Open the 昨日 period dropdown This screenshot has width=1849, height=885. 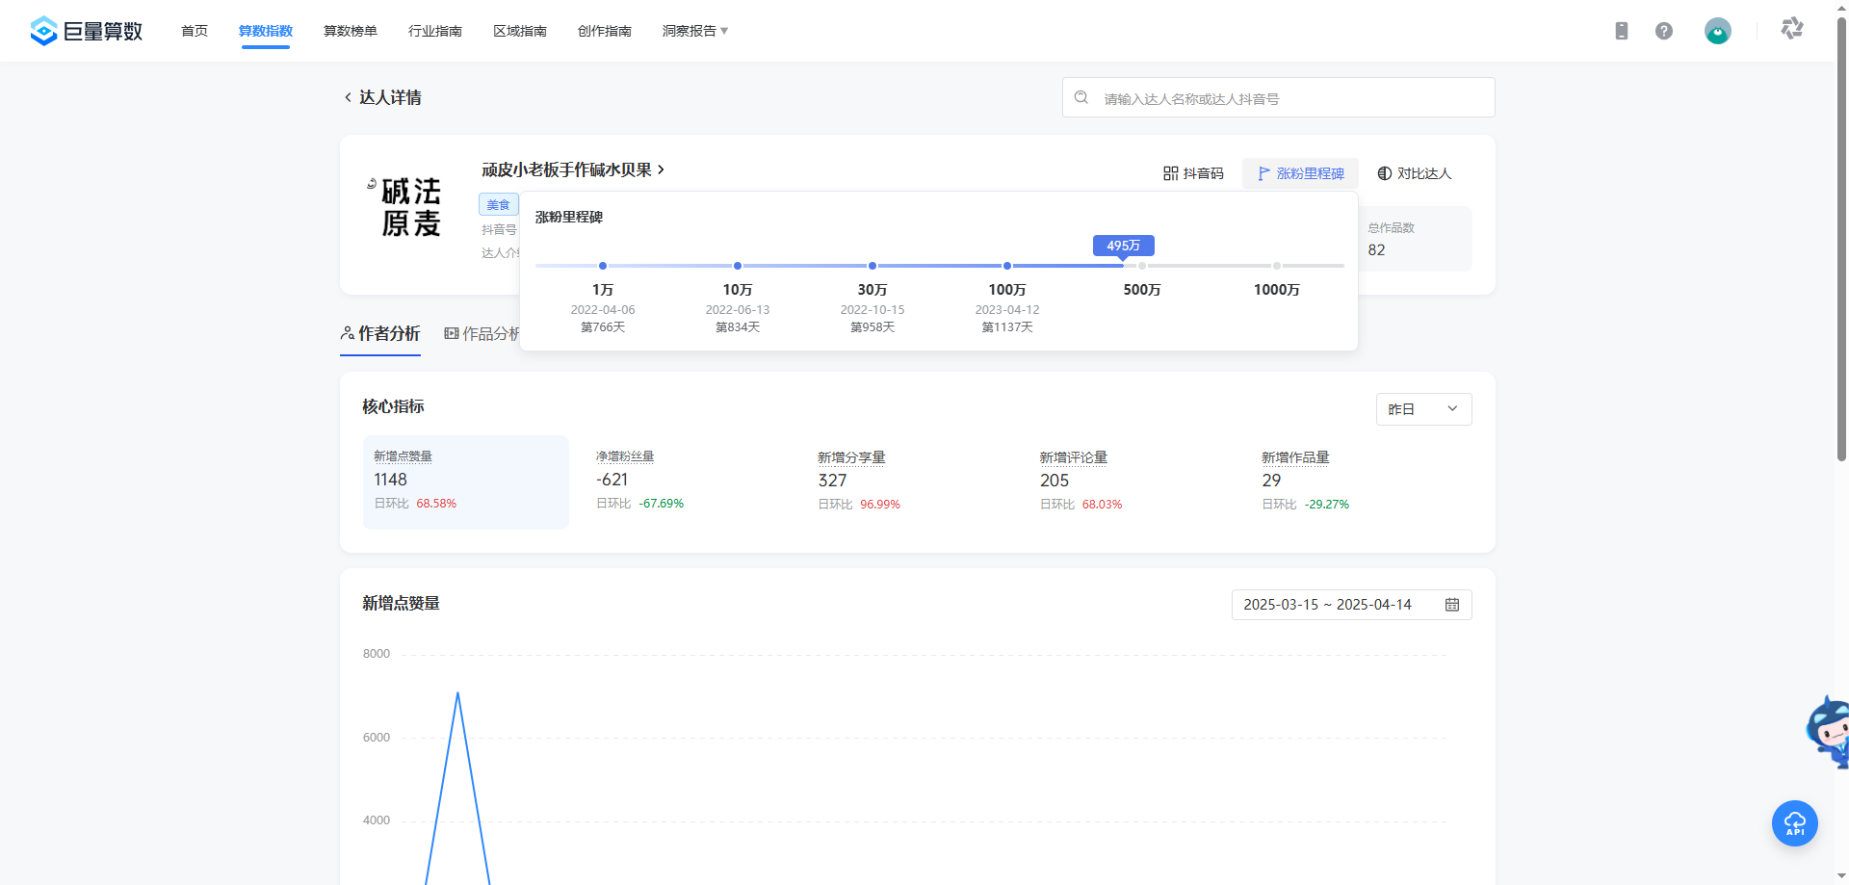point(1423,409)
